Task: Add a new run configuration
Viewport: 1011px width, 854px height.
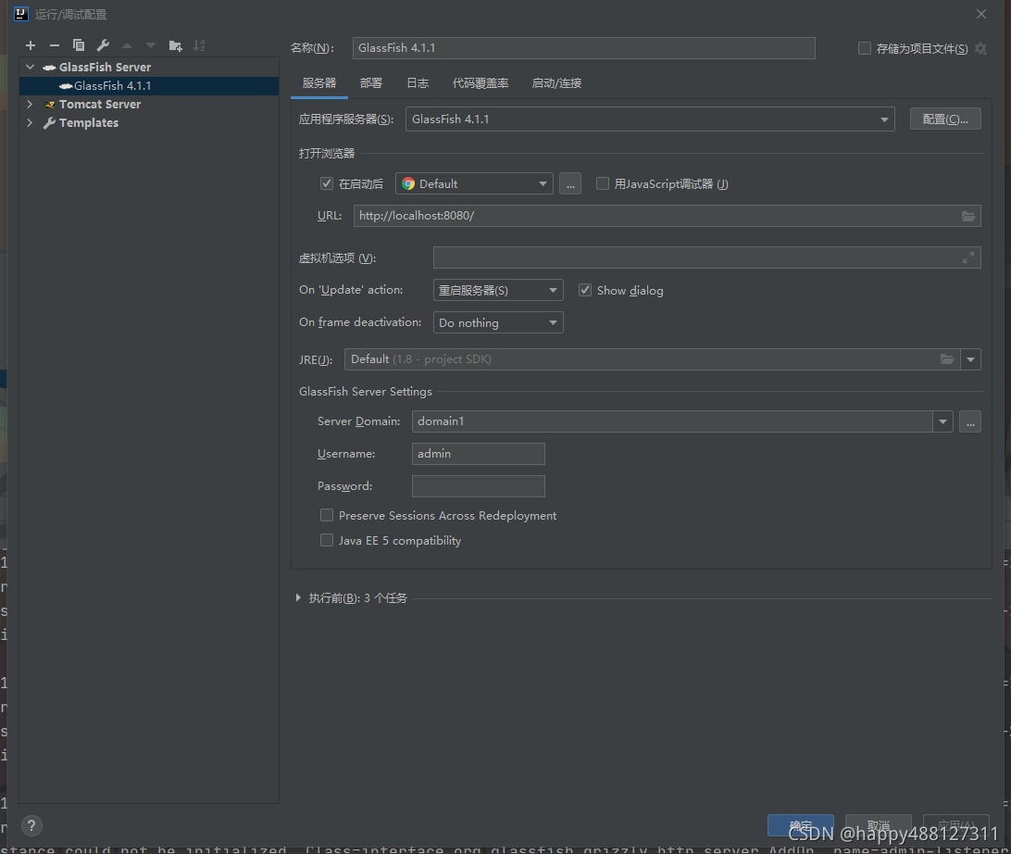Action: click(31, 45)
